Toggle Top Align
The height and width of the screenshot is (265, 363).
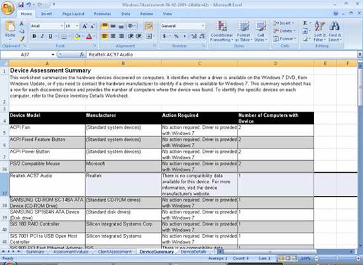105,26
